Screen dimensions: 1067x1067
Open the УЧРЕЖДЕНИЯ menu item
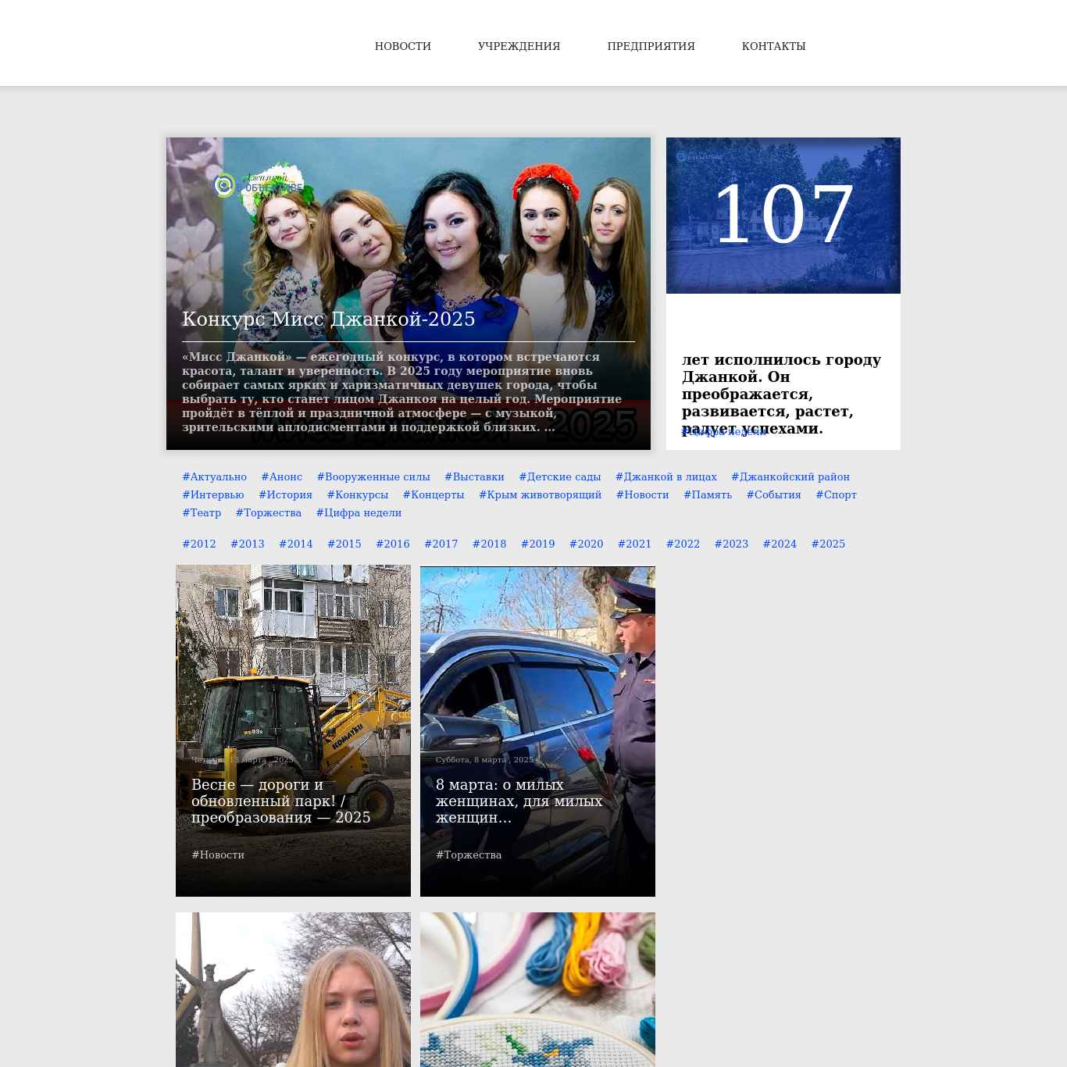pos(519,46)
